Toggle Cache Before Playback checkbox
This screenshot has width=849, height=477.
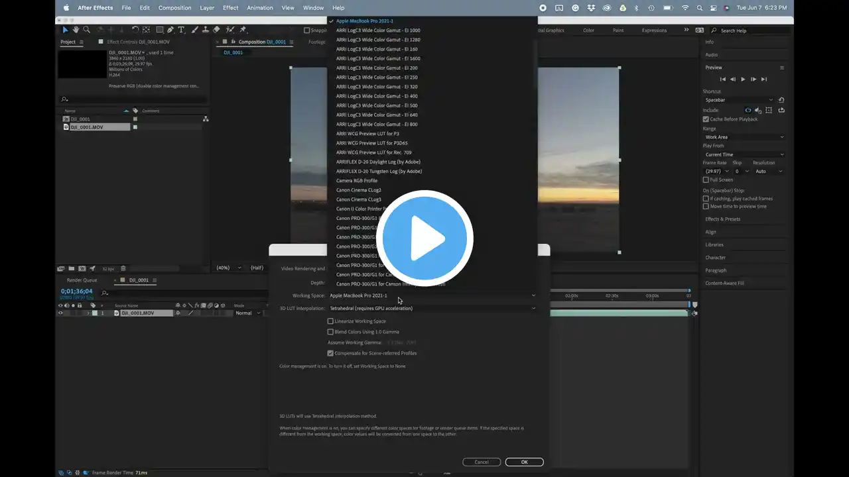point(706,119)
